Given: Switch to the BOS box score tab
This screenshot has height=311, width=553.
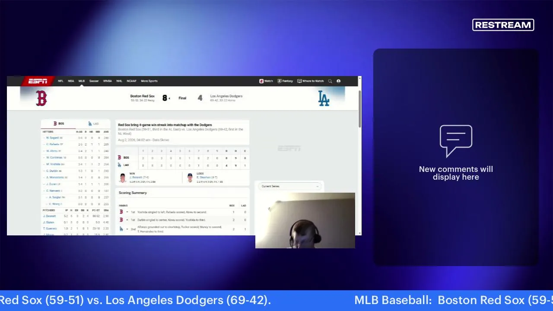Looking at the screenshot, I should click(58, 124).
